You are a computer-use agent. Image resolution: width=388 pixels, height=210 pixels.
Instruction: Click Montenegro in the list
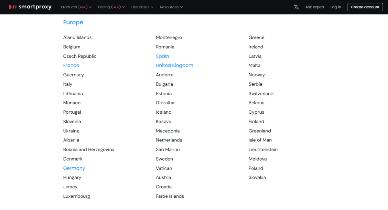click(169, 37)
